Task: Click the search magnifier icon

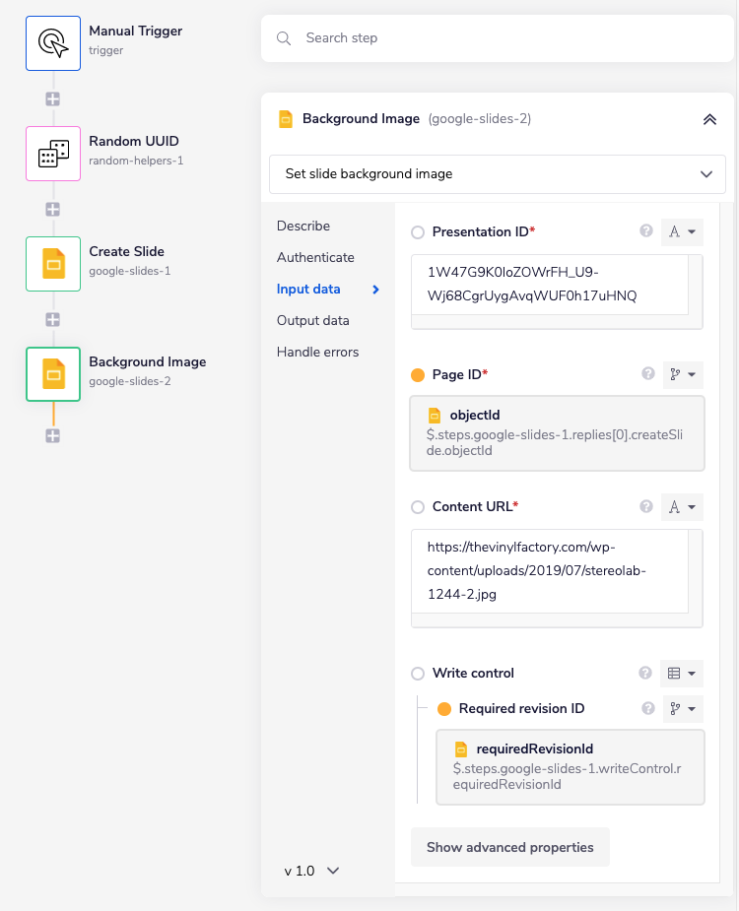Action: click(x=285, y=38)
